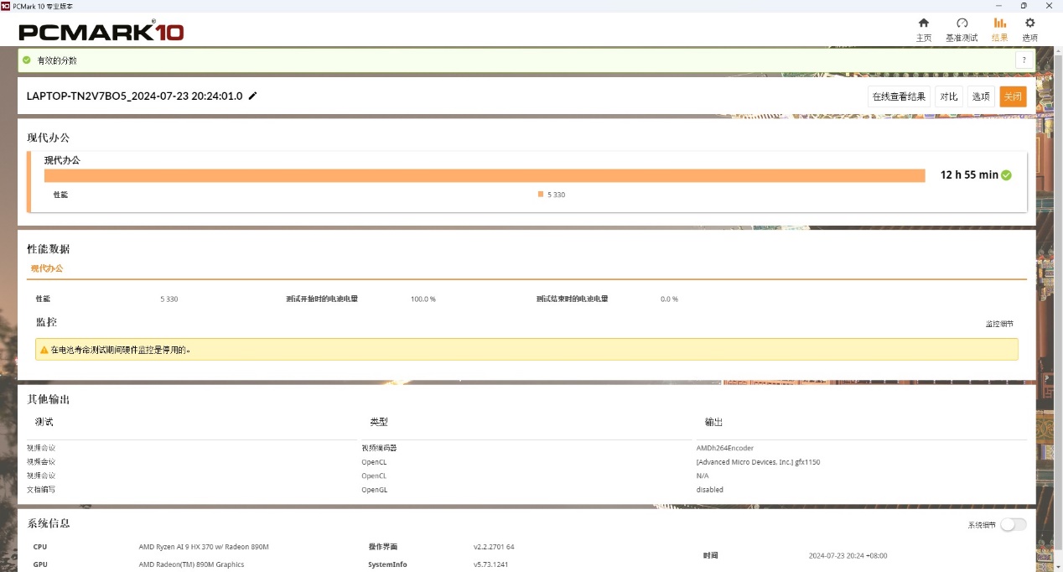Screen dimensions: 1063x572
Task: Click the 2024-07-23 20:24 +08:00 time value
Action: coord(848,555)
